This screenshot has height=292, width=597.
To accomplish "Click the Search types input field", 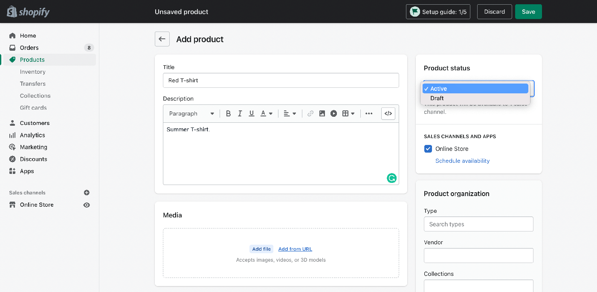I will point(478,224).
